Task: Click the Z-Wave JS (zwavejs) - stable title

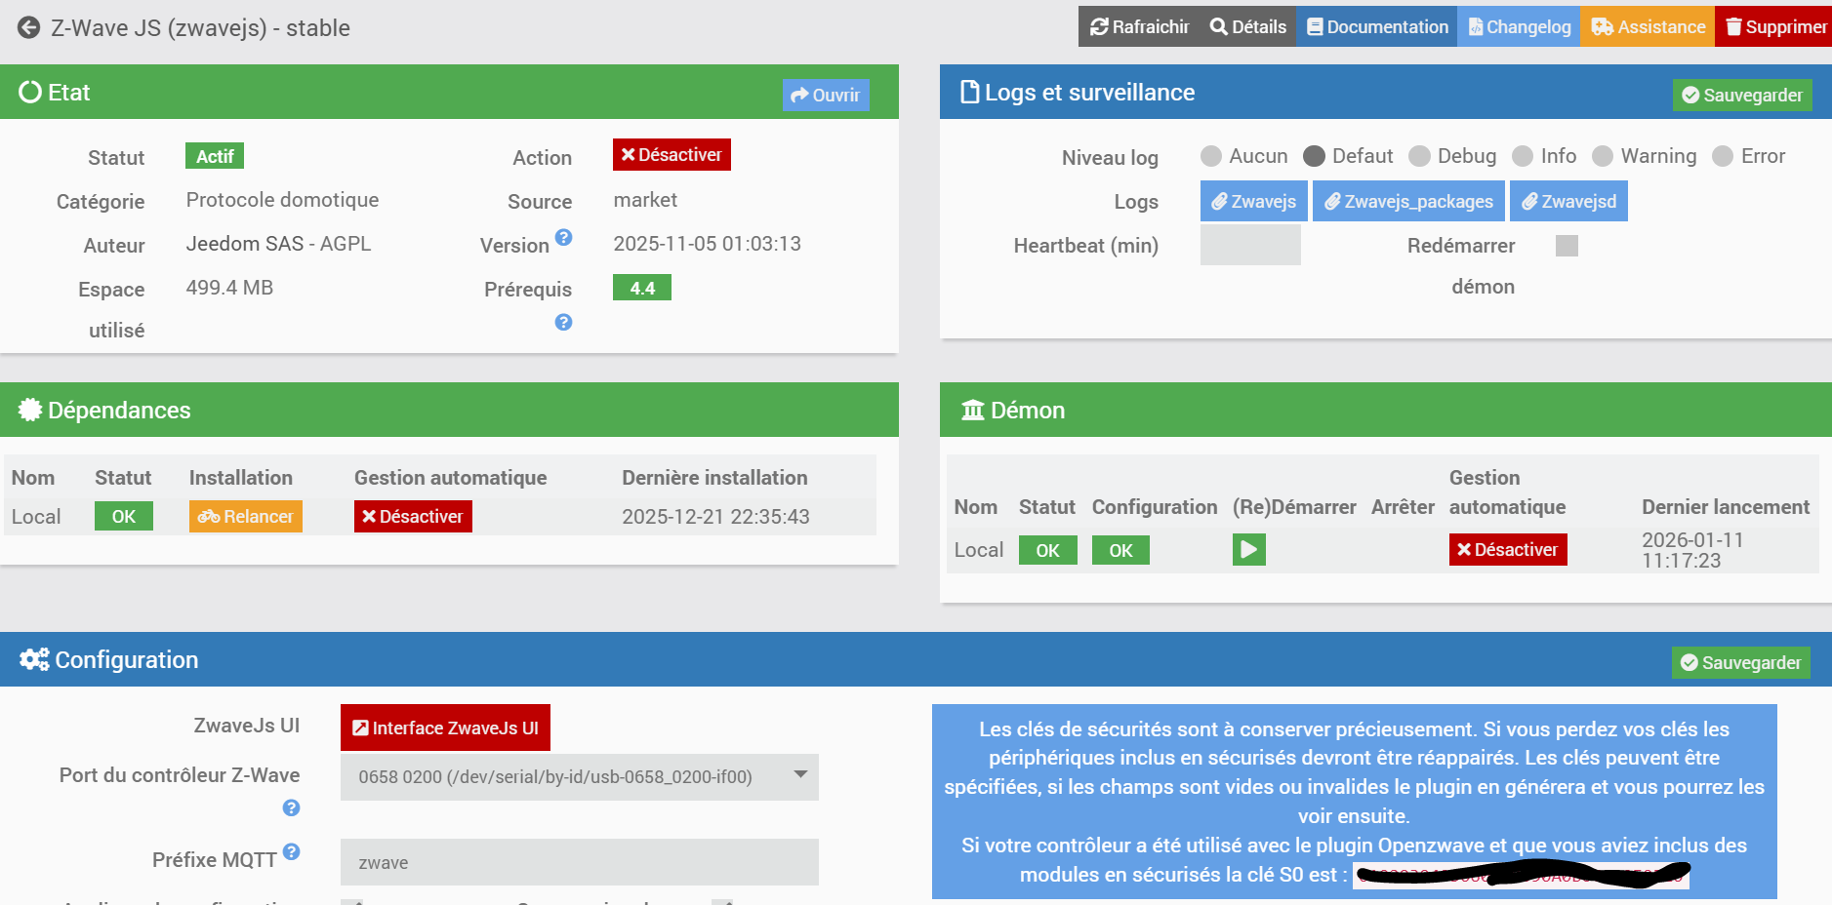Action: (200, 27)
